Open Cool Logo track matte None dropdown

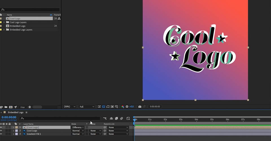click(x=96, y=131)
